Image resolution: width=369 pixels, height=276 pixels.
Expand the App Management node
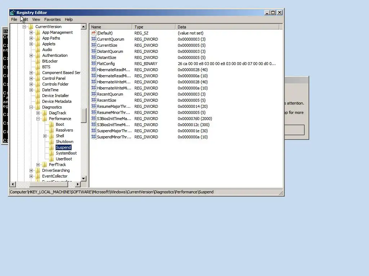point(31,32)
